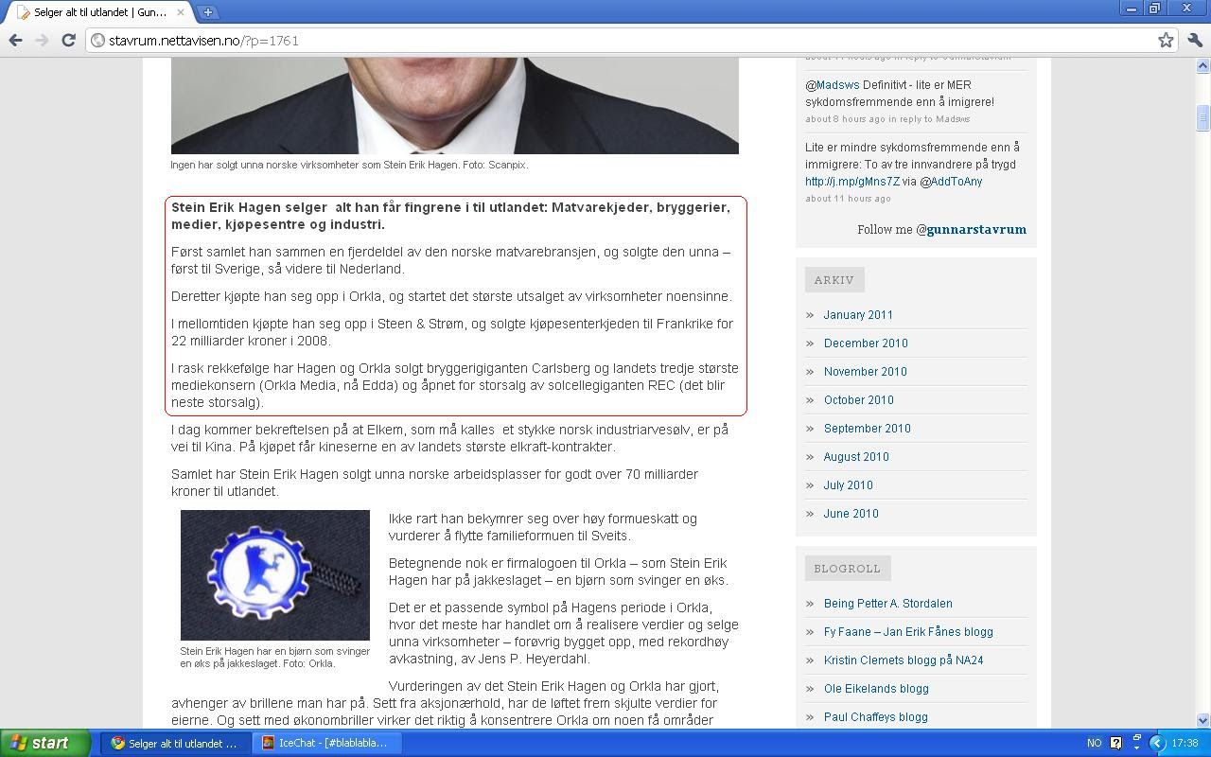Open the @Madsws mention link
Viewport: 1211px width, 757px height.
click(x=833, y=85)
